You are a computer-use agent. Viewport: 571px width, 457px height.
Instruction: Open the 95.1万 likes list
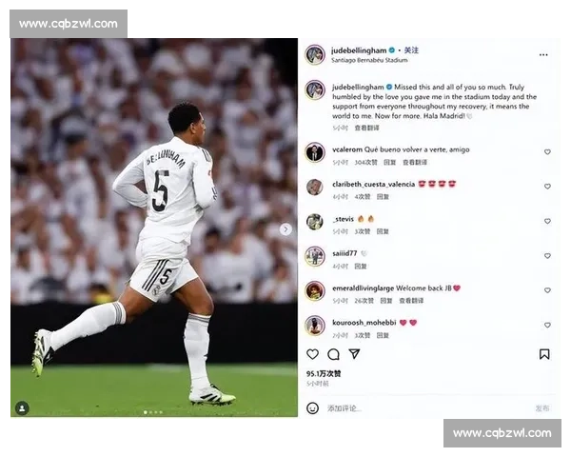(324, 373)
